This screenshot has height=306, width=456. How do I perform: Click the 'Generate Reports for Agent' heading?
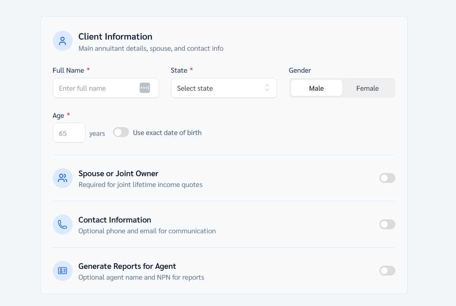point(127,266)
